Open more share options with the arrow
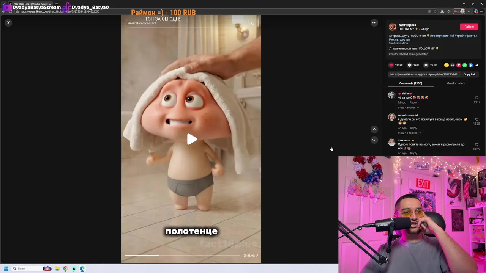The height and width of the screenshot is (273, 486). click(477, 65)
